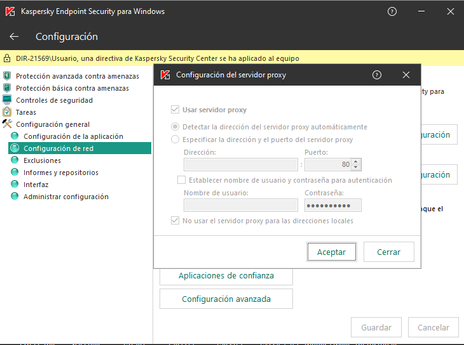
Task: Select automatic proxy address detection radio
Action: point(175,127)
